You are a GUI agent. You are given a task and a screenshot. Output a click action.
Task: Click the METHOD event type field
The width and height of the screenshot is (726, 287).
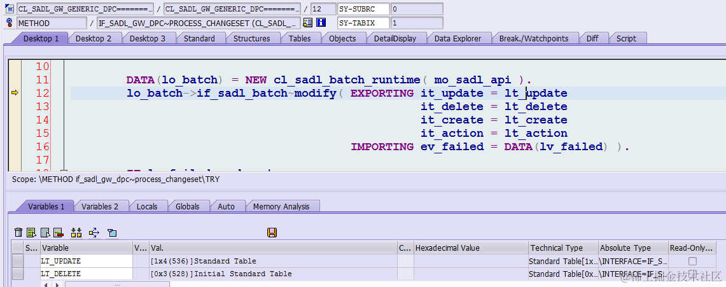(x=52, y=23)
